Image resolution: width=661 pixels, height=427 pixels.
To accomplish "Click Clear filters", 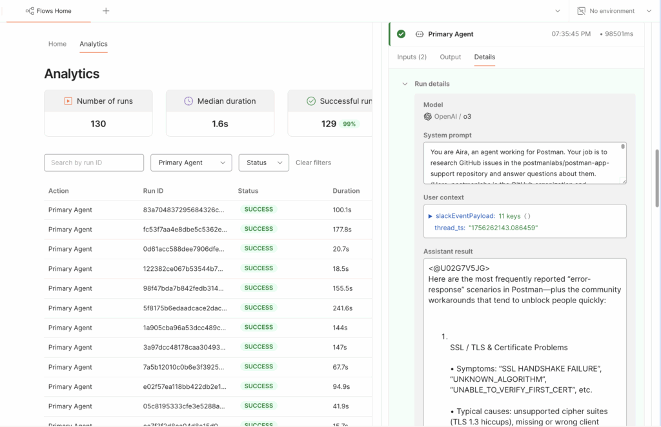I will (313, 163).
